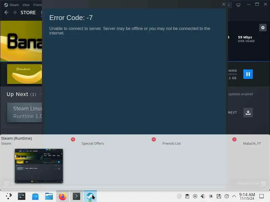This screenshot has width=270, height=202.
Task: Open the clock and calendar
Action: click(x=247, y=196)
